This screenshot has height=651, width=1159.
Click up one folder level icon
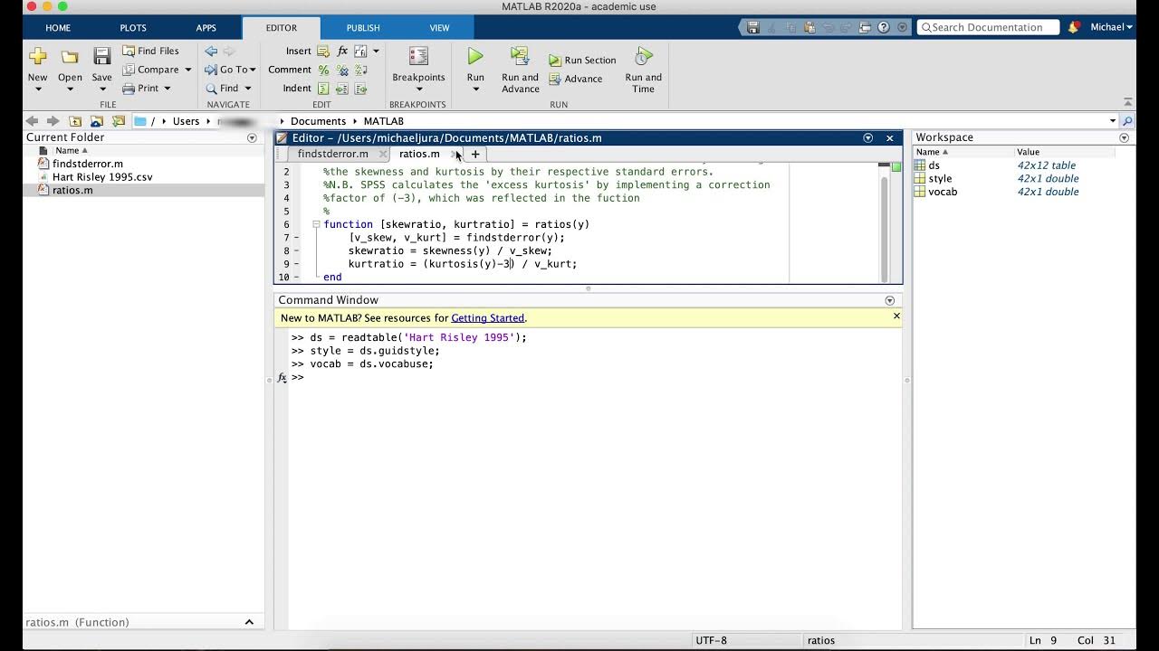75,121
